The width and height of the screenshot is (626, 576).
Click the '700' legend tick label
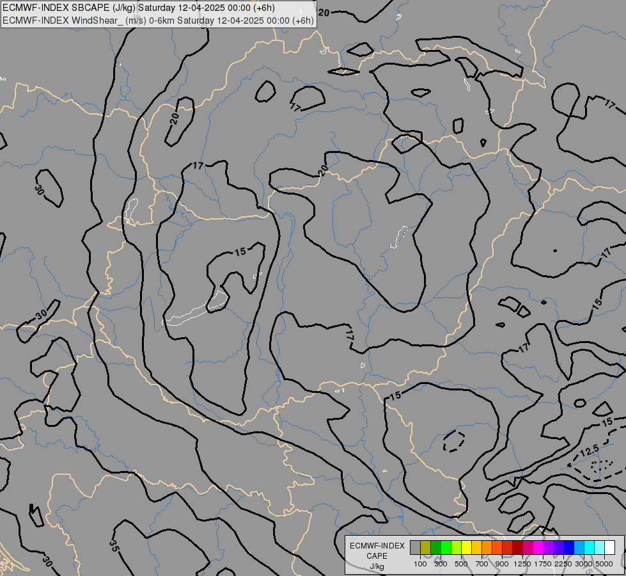(482, 564)
